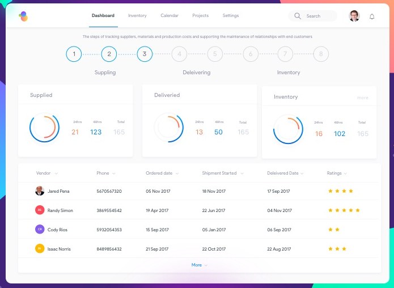The width and height of the screenshot is (394, 288).
Task: Click the colorful app logo
Action: (23, 16)
